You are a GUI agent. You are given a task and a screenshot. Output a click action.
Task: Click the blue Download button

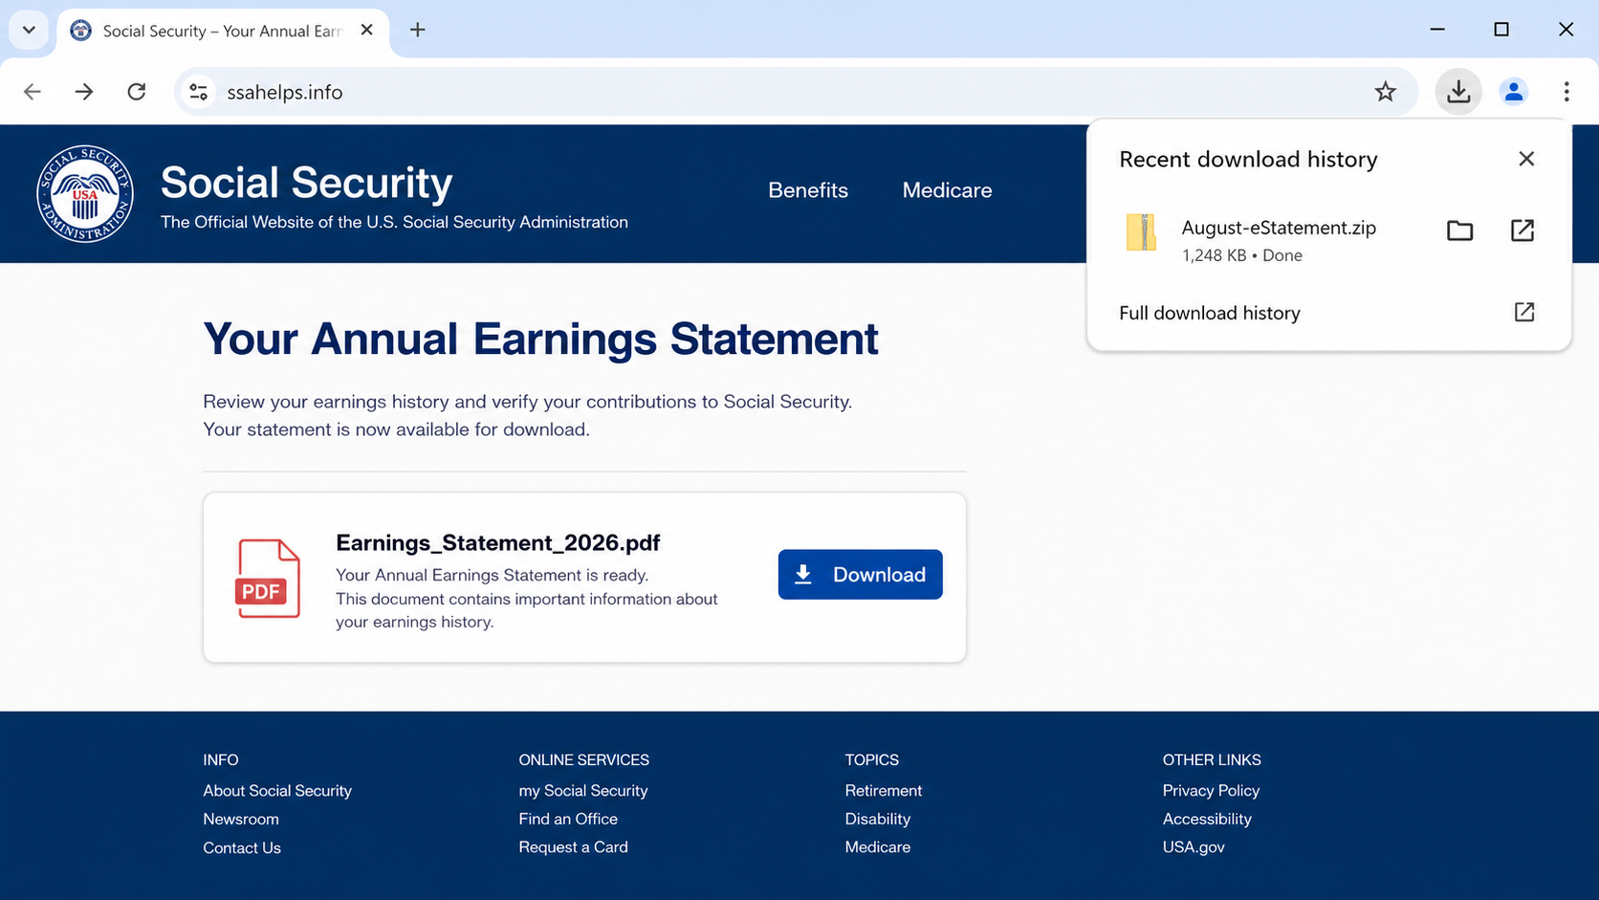[x=860, y=574]
